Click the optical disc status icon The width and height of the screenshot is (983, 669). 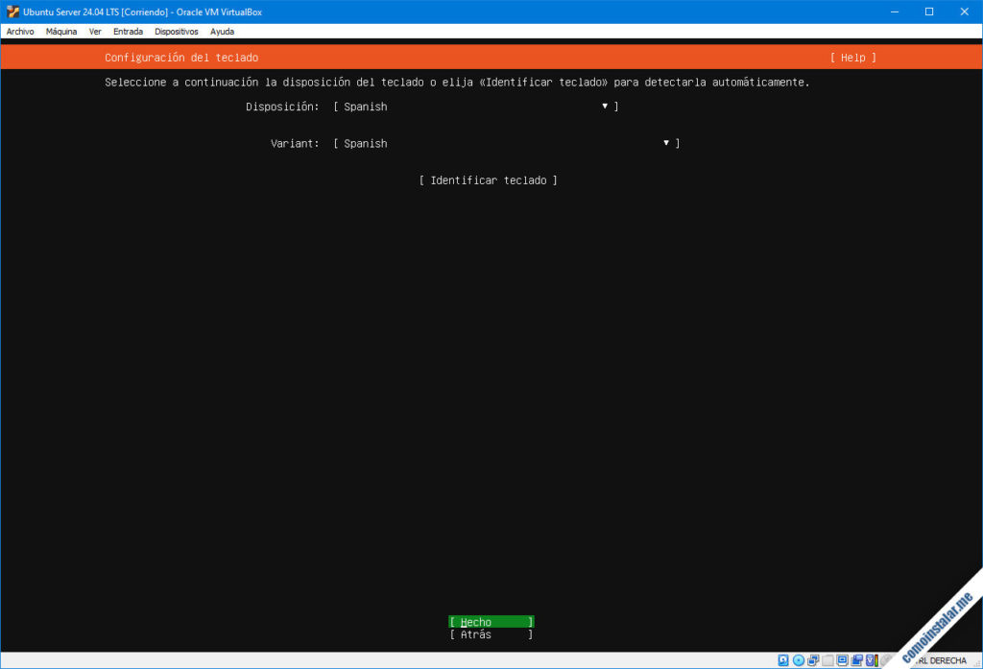click(x=798, y=660)
